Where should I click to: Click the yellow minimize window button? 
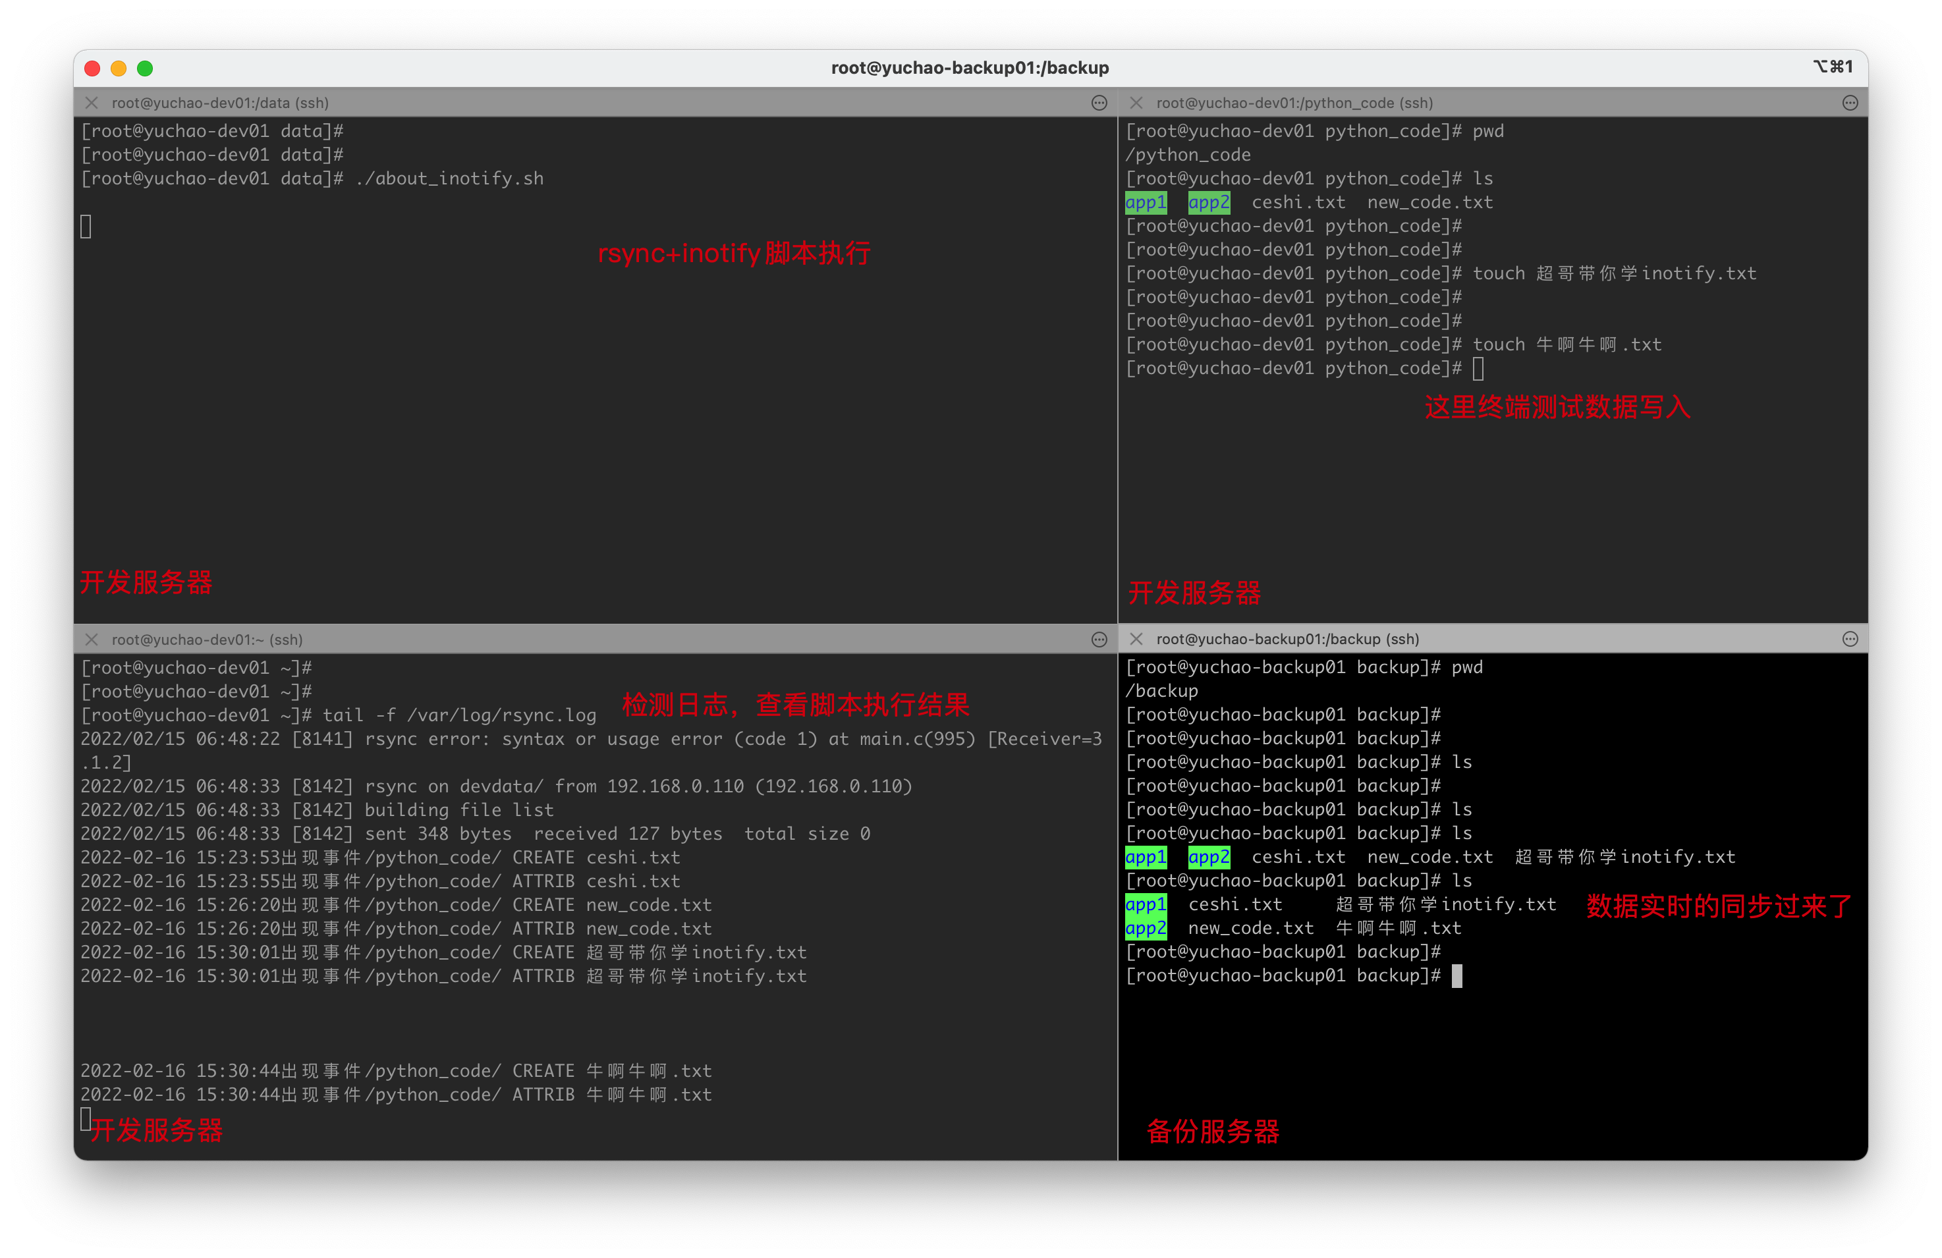pos(119,68)
